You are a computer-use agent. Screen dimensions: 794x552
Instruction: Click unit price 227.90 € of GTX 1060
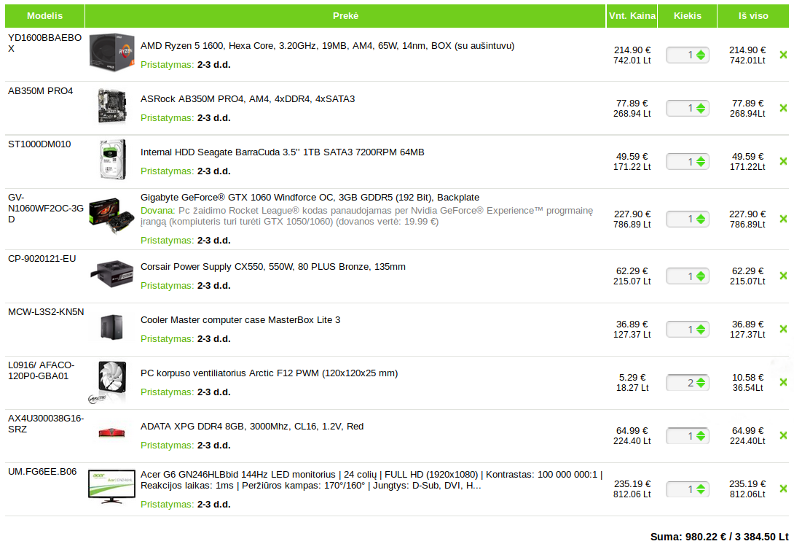click(x=632, y=214)
